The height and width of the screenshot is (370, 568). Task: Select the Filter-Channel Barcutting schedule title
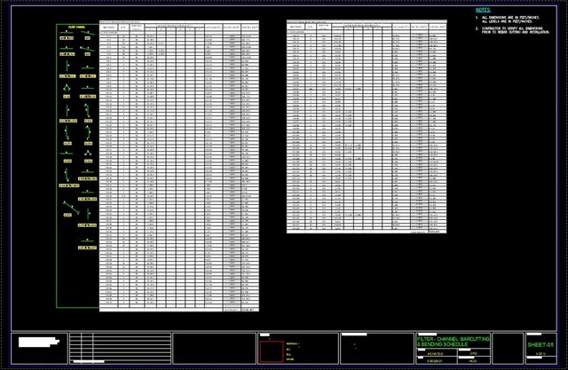[x=452, y=341]
